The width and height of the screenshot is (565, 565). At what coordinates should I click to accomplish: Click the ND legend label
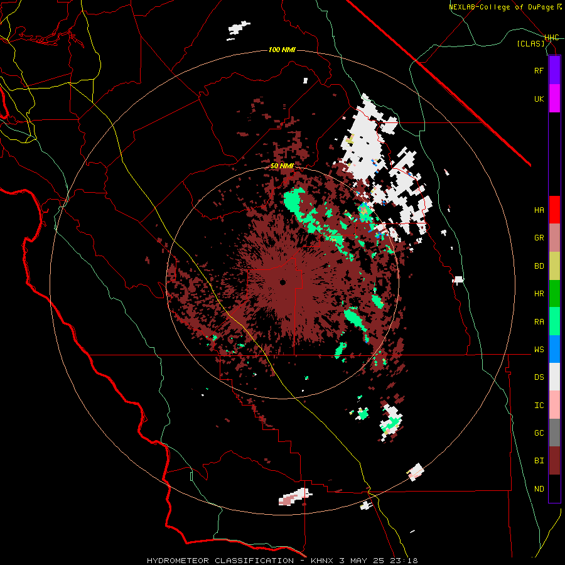click(539, 489)
